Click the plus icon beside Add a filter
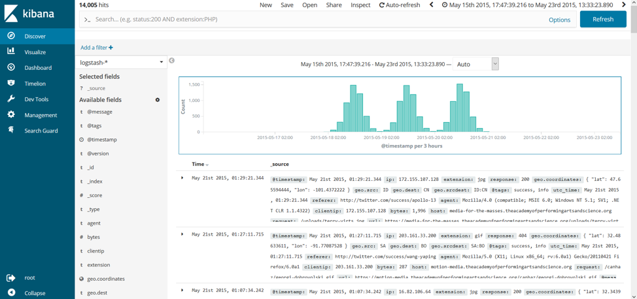The height and width of the screenshot is (299, 637). [111, 48]
